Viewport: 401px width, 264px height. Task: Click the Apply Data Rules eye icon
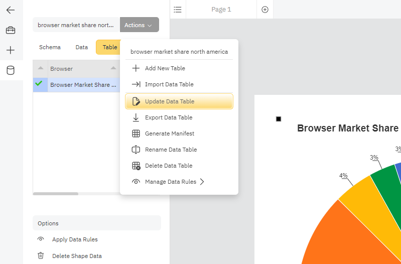click(41, 239)
